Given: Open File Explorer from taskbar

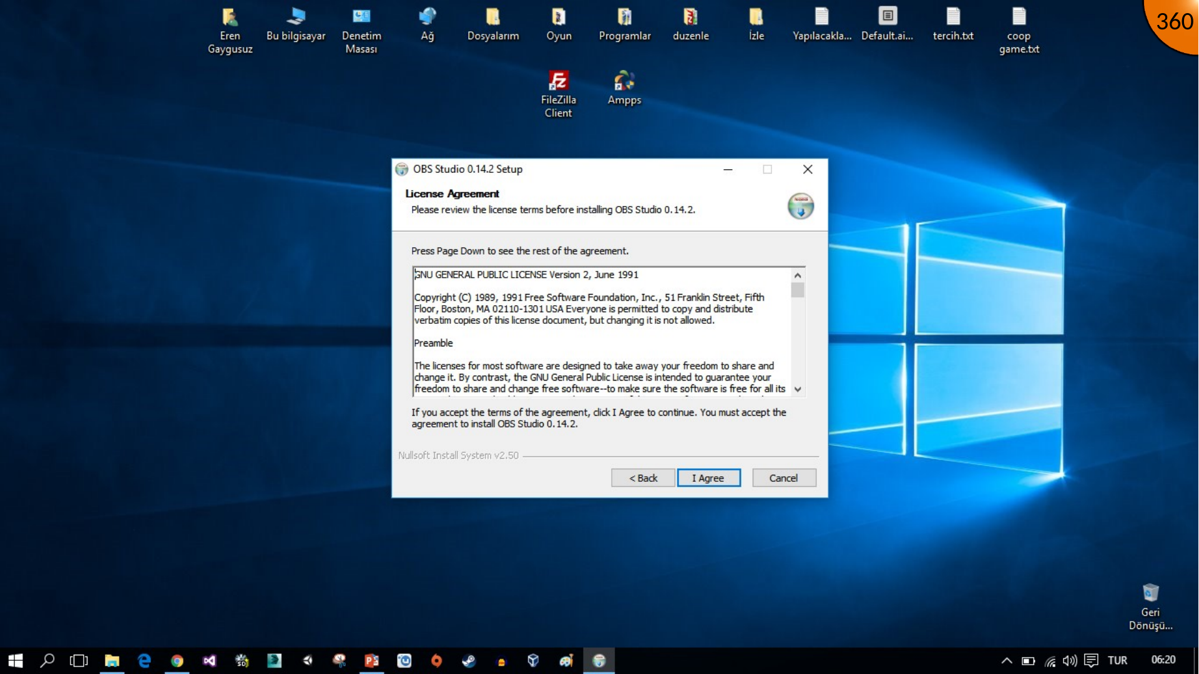Looking at the screenshot, I should coord(112,660).
